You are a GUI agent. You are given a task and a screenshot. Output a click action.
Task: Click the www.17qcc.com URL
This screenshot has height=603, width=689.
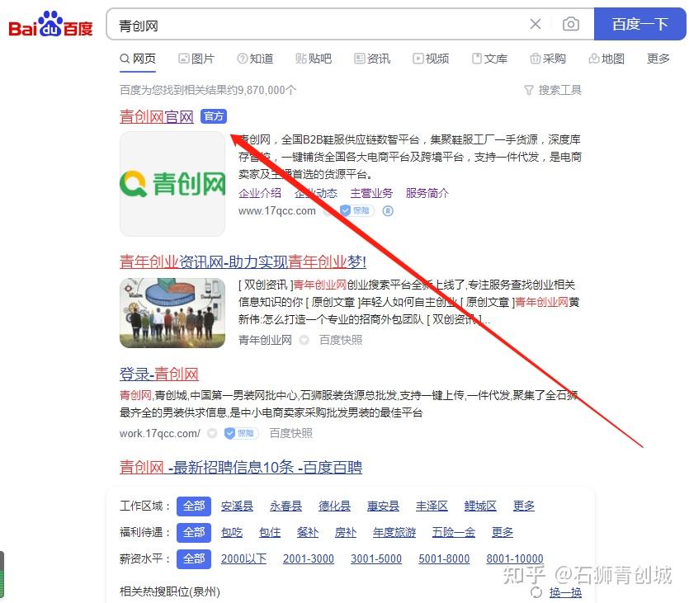[277, 211]
